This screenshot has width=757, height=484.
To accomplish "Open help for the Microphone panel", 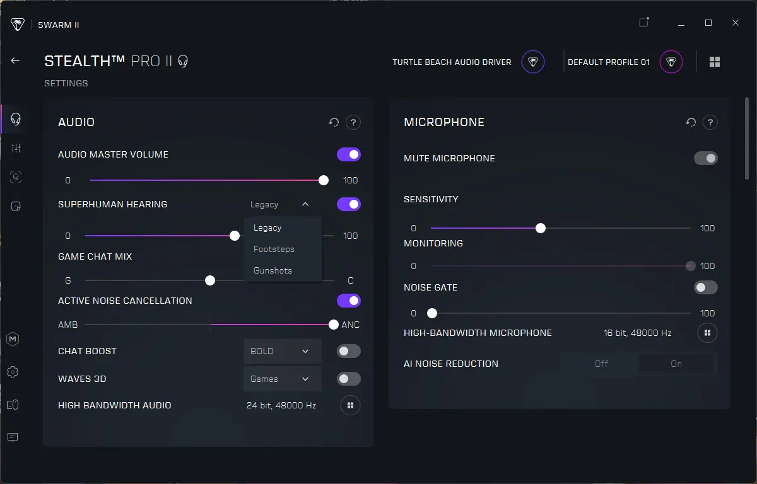I will [710, 122].
